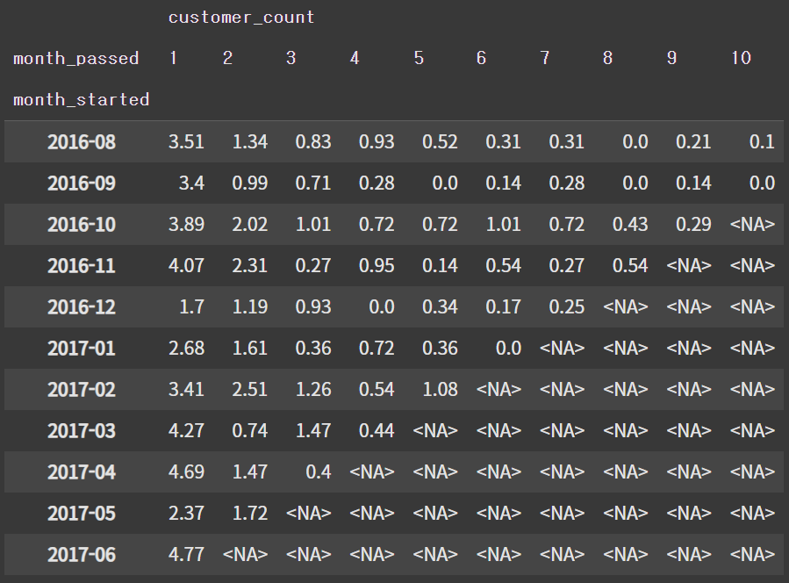This screenshot has height=583, width=789.
Task: Select value 0.17 in 2016-12 row
Action: [x=503, y=307]
